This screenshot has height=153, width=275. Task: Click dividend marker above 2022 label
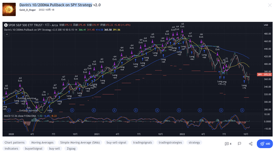pyautogui.click(x=179, y=110)
